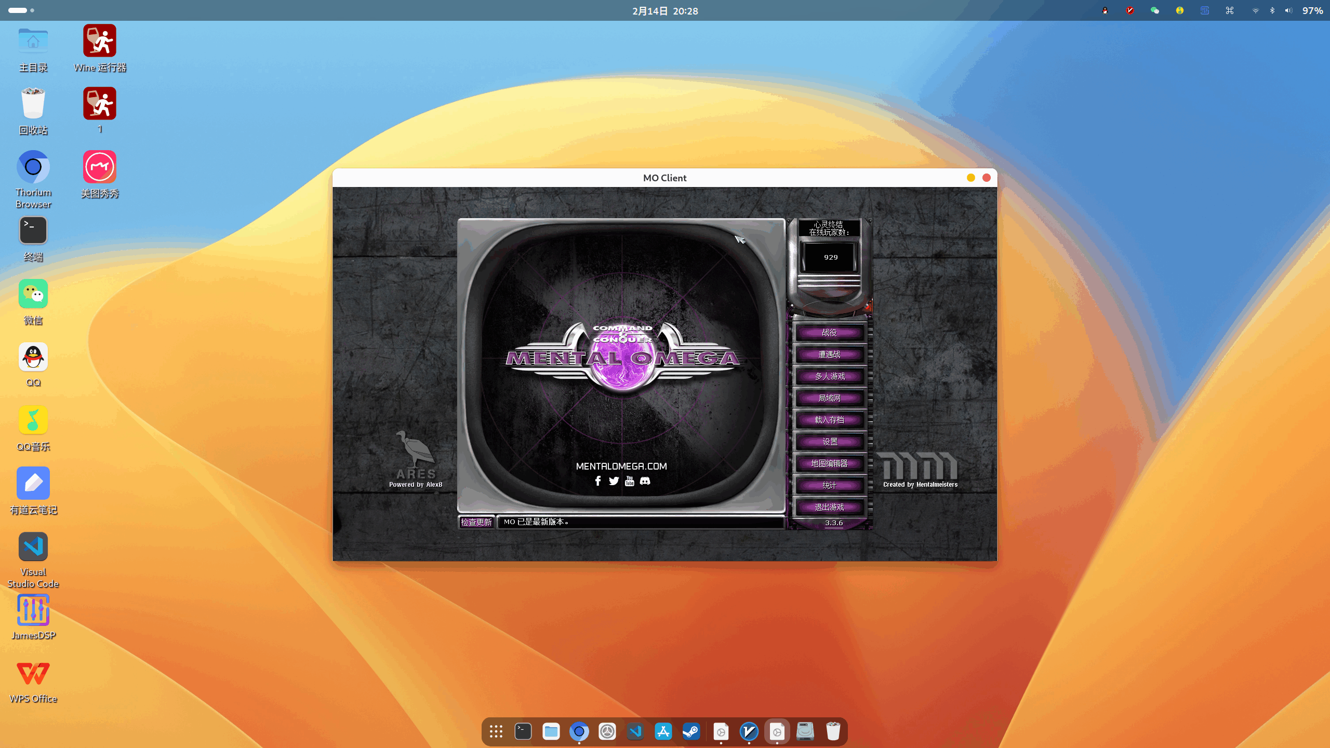Open Thorium Browser desktop icon

coord(33,180)
